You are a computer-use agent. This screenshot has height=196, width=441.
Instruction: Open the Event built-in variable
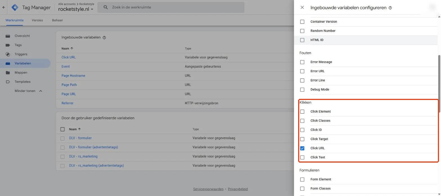click(66, 67)
